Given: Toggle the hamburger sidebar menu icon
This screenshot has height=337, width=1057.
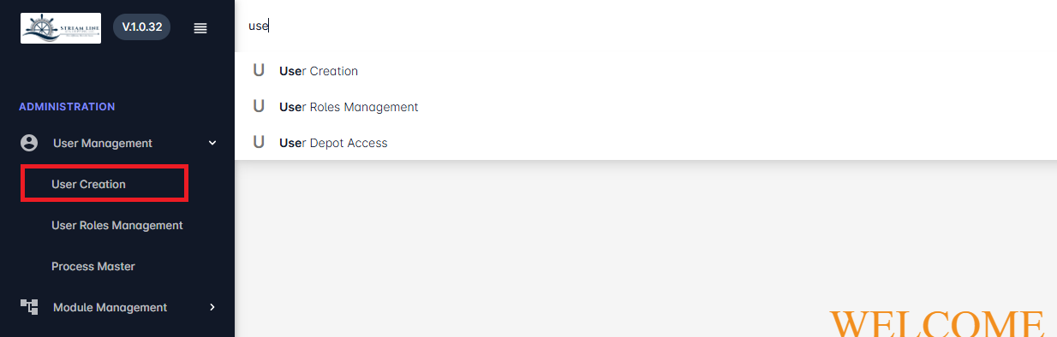Looking at the screenshot, I should click(x=200, y=28).
